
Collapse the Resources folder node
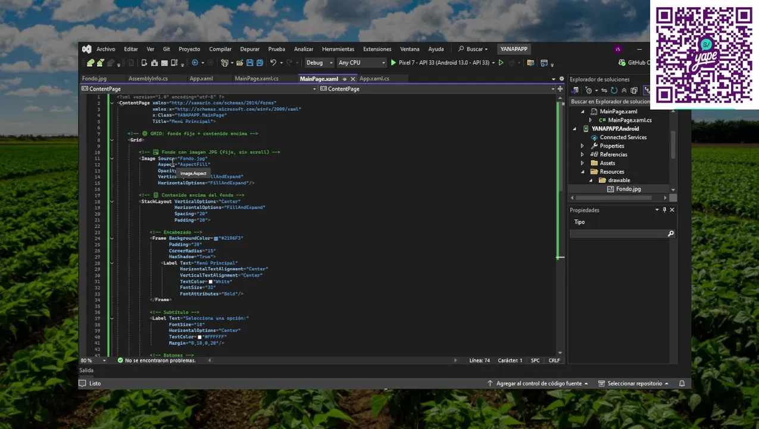click(582, 172)
